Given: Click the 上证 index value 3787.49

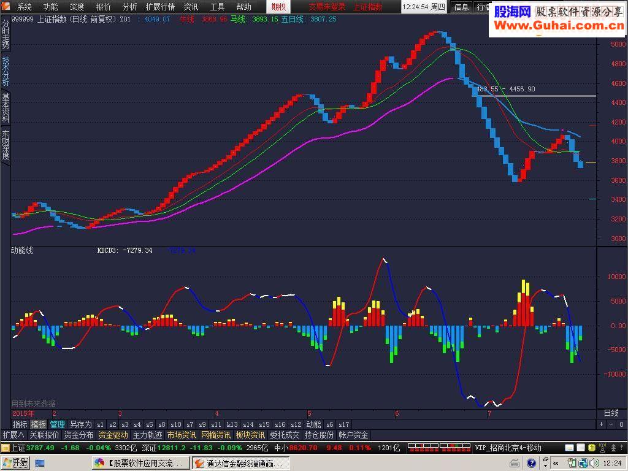Looking at the screenshot, I should click(40, 448).
